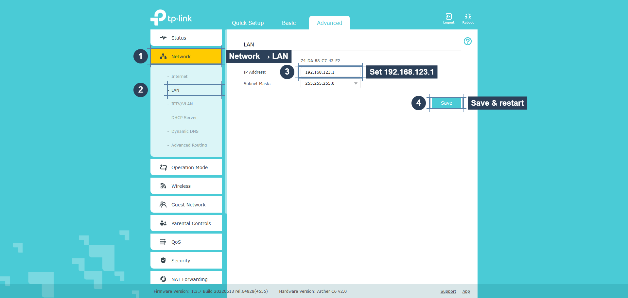Open the Advanced Routing submenu item
Screen dimensions: 628x298
click(x=189, y=145)
